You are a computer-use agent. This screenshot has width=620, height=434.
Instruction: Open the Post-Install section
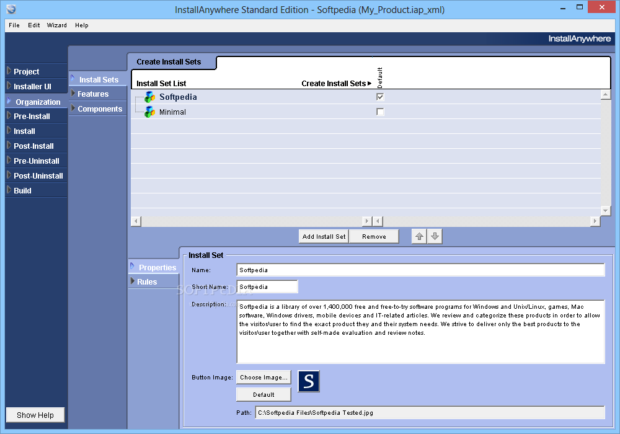[x=37, y=146]
